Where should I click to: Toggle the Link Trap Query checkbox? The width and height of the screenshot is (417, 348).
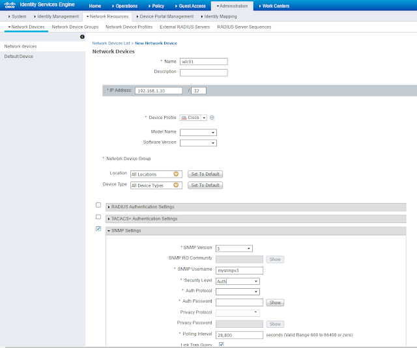coord(221,344)
